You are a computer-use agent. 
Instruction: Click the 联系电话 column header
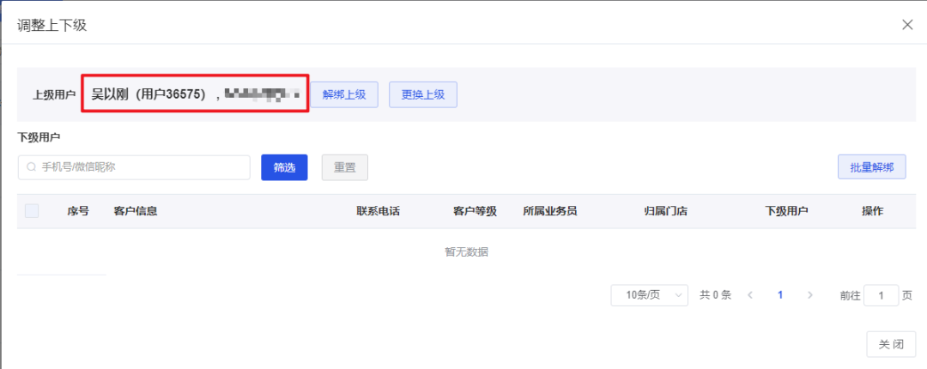coord(378,211)
